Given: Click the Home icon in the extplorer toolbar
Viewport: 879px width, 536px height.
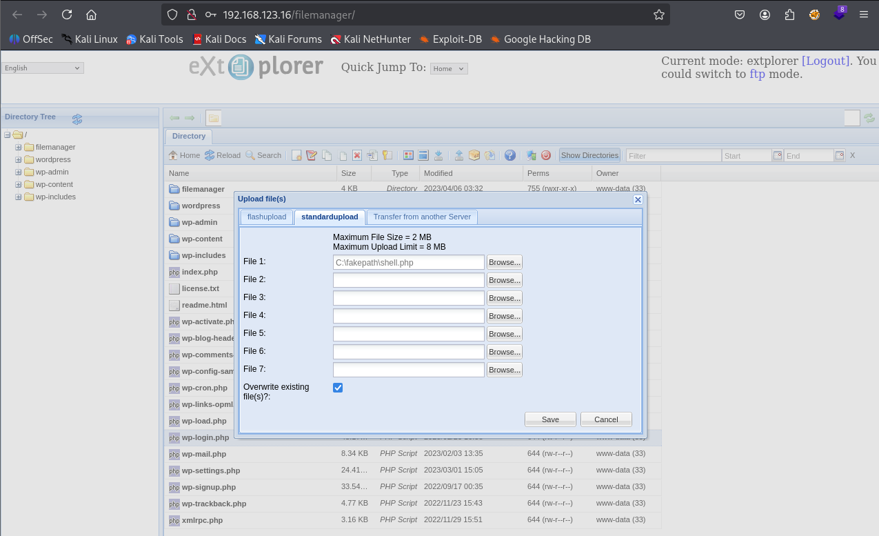Looking at the screenshot, I should point(174,155).
